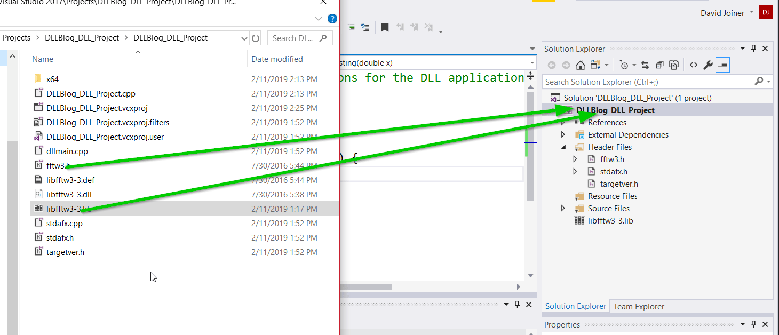Click the Comment selected lines toolbar icon
The image size is (779, 335).
pyautogui.click(x=352, y=27)
